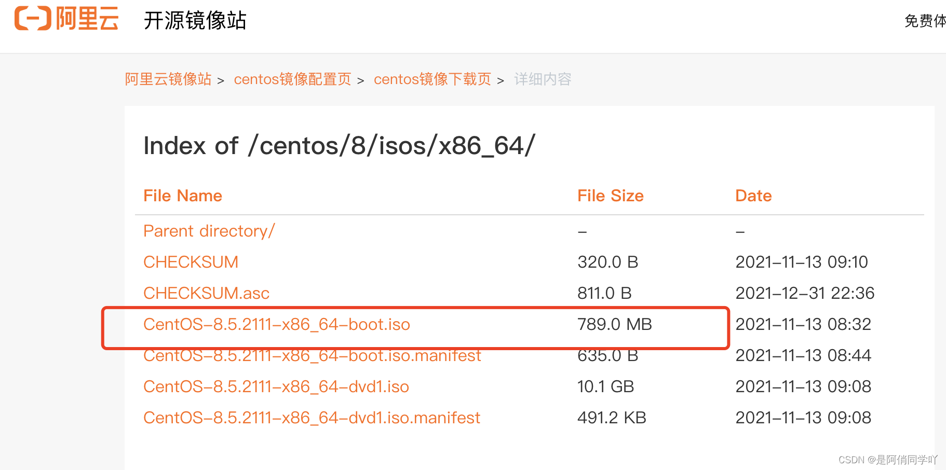Navigate to centos镜像配置页 breadcrumb

tap(292, 79)
